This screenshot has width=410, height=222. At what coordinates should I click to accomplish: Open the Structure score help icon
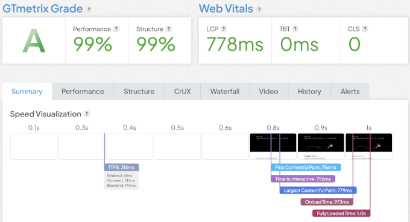pos(169,29)
